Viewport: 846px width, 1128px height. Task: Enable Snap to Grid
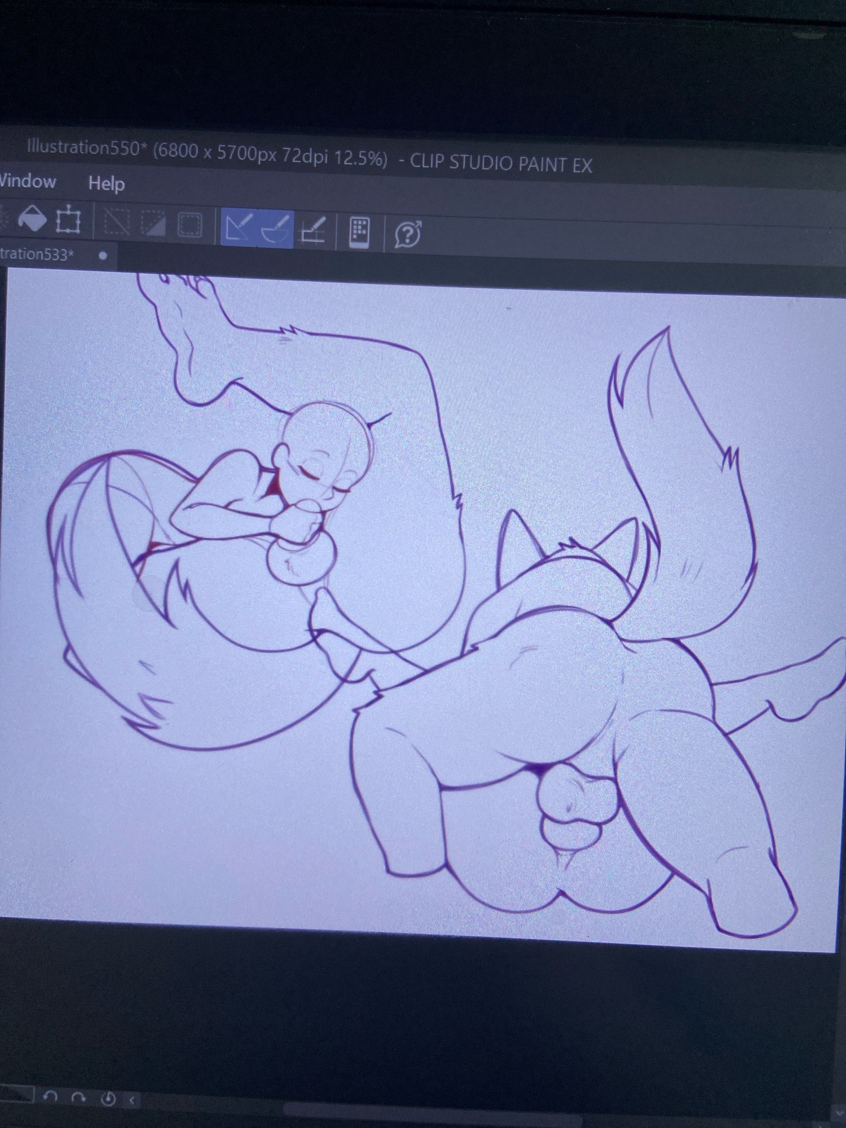pos(313,231)
